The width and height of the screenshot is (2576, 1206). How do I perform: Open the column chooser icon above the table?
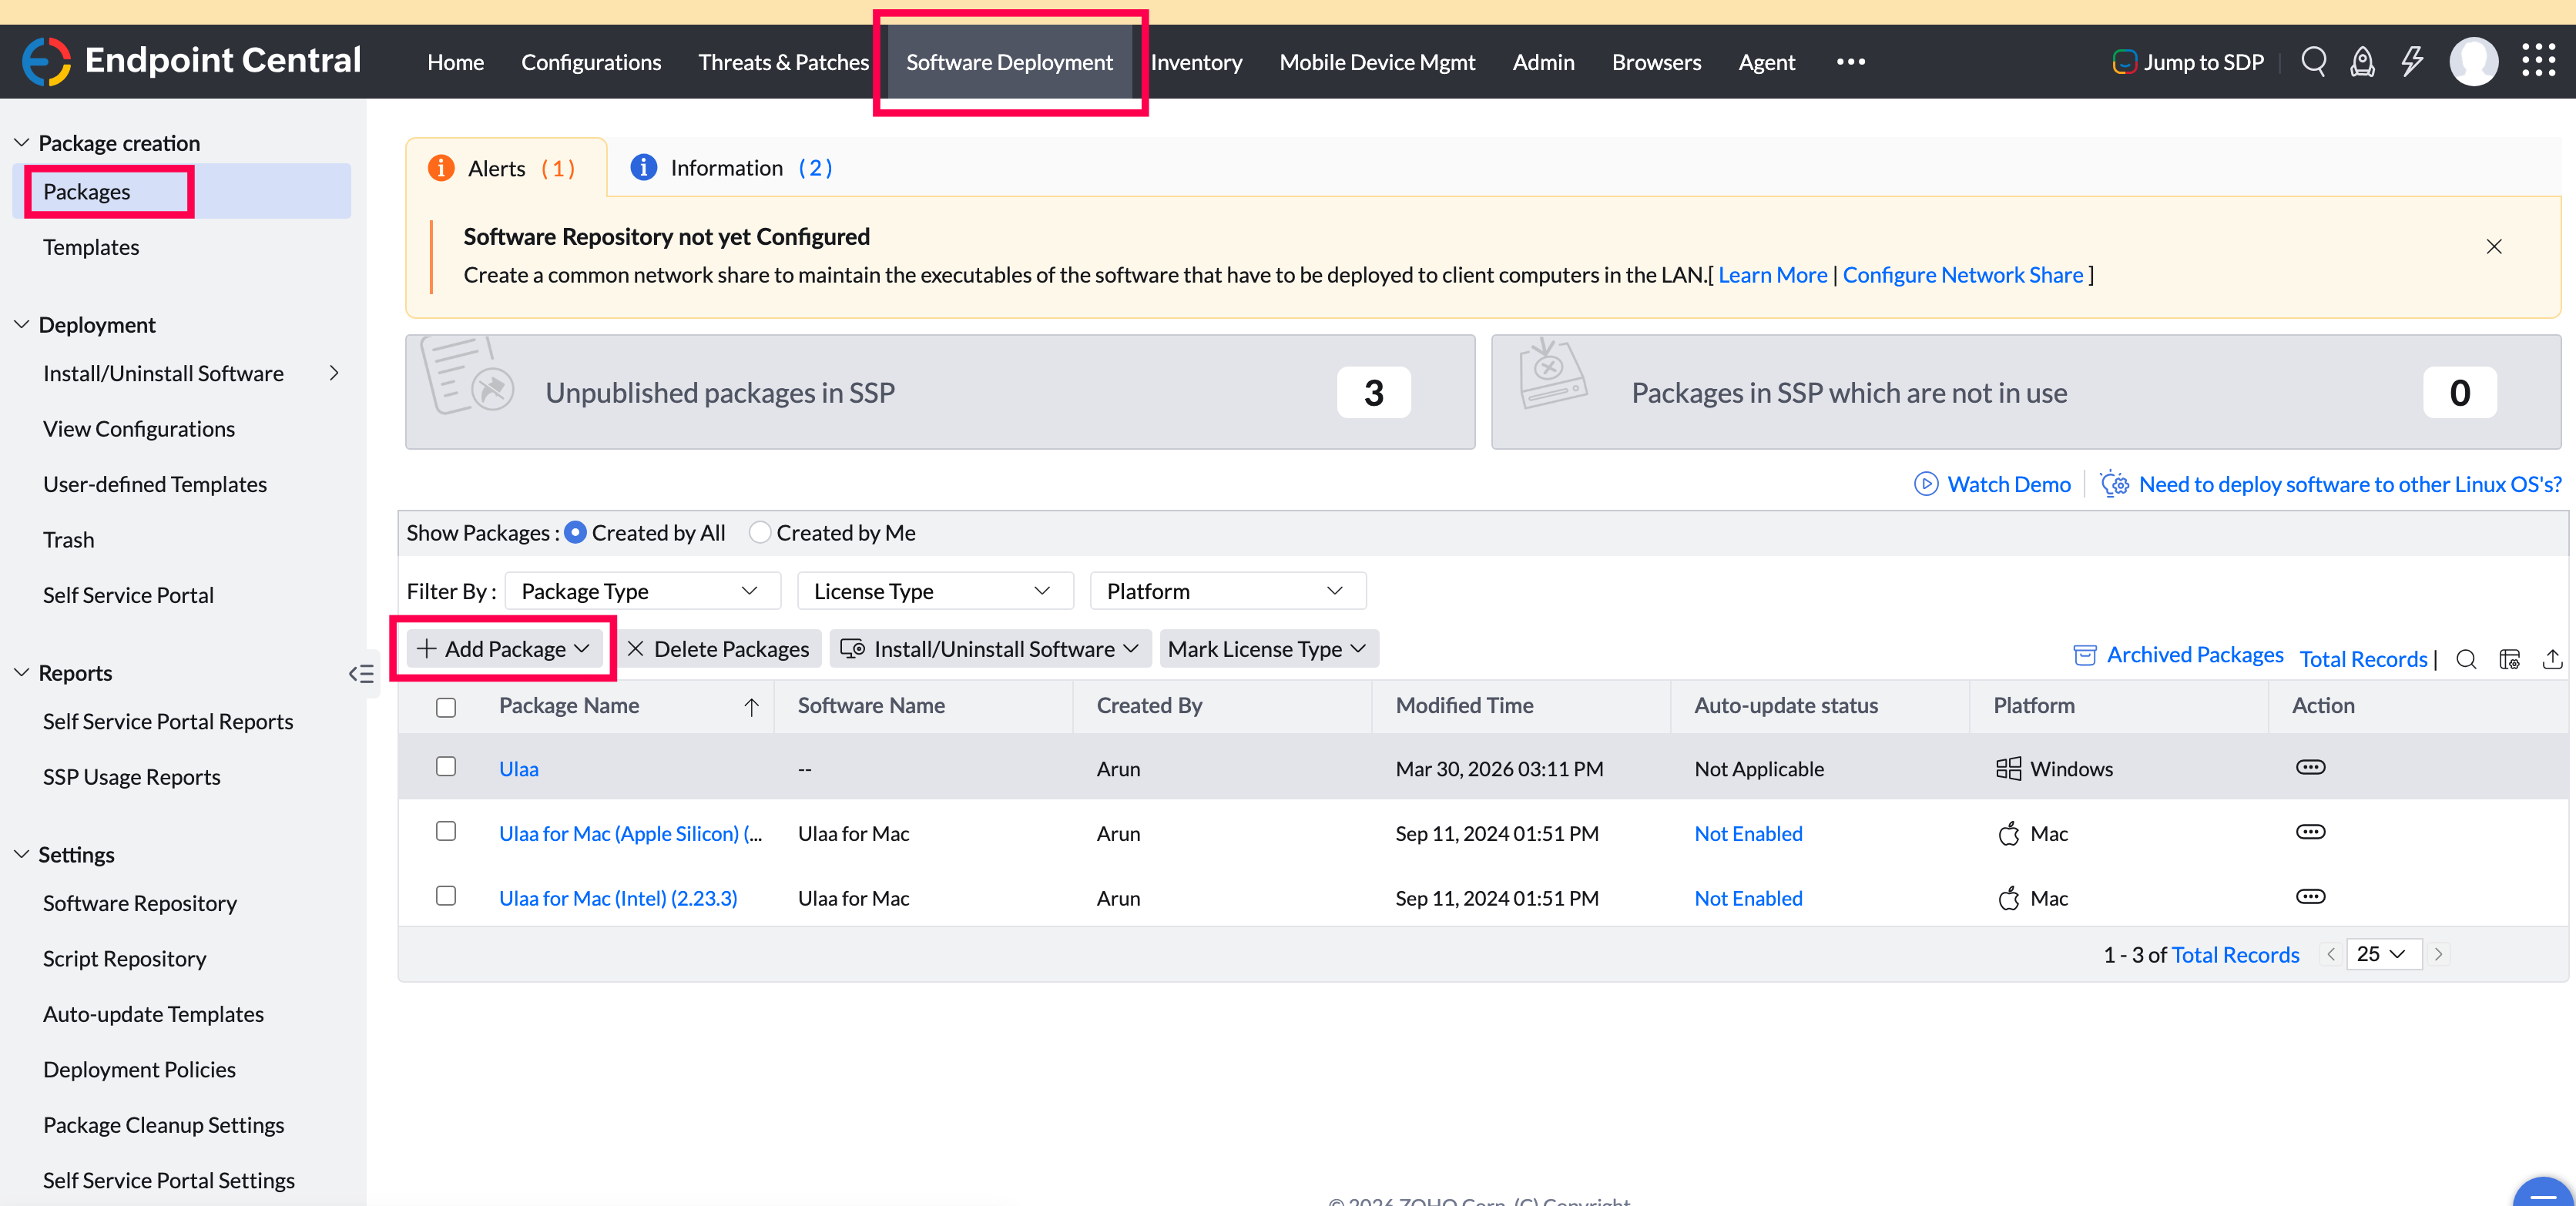tap(2509, 659)
